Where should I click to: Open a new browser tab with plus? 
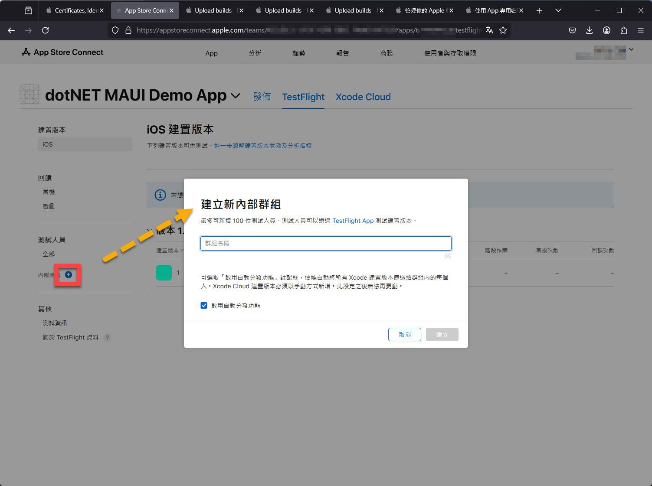pos(539,10)
